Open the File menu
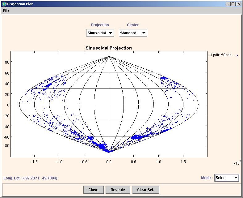 [x=6, y=11]
